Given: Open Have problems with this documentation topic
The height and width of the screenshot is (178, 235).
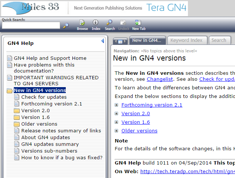Looking at the screenshot, I should click(x=44, y=68).
